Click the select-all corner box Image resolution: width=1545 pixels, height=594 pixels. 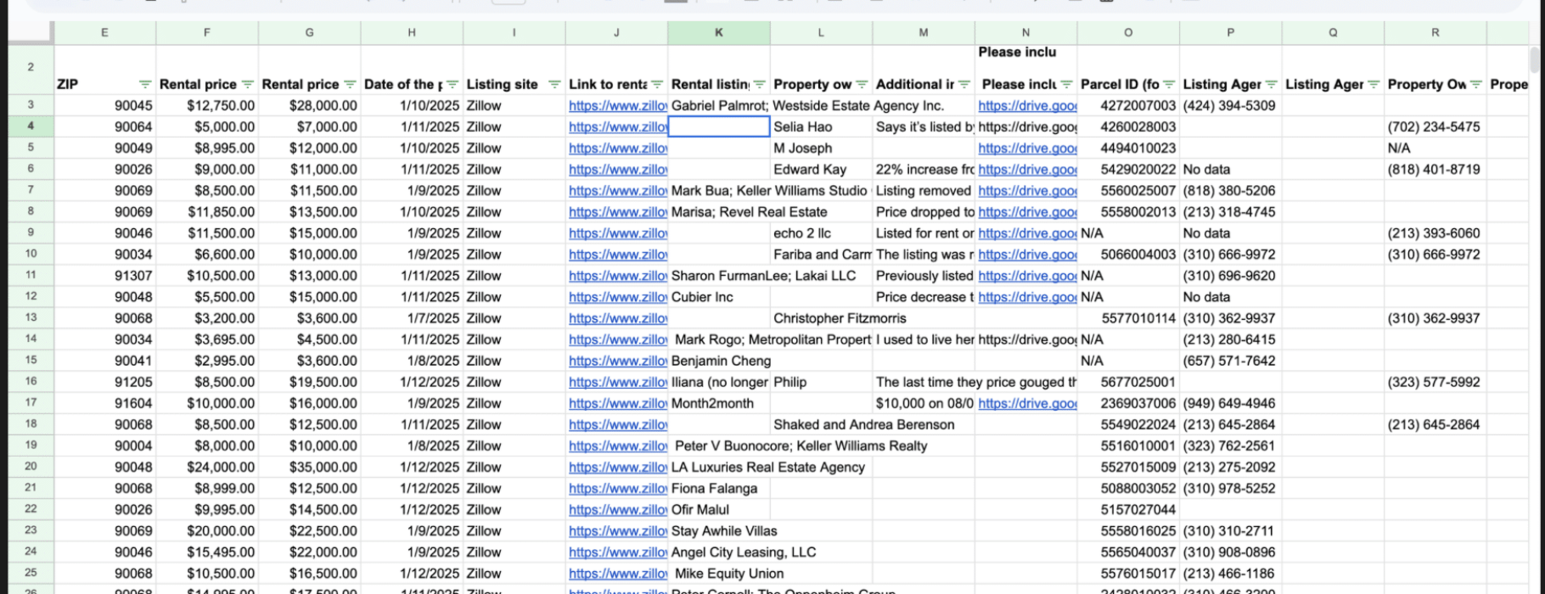point(31,32)
